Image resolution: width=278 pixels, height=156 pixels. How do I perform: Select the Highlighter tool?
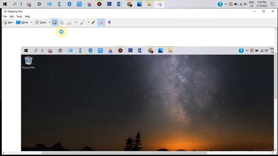click(93, 23)
